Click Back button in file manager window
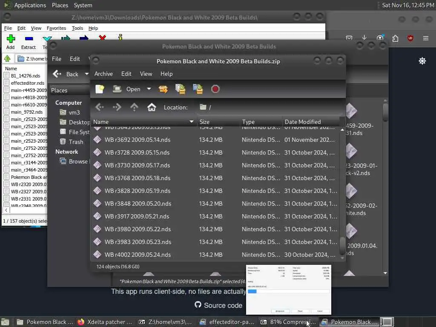The width and height of the screenshot is (436, 327). [x=65, y=74]
